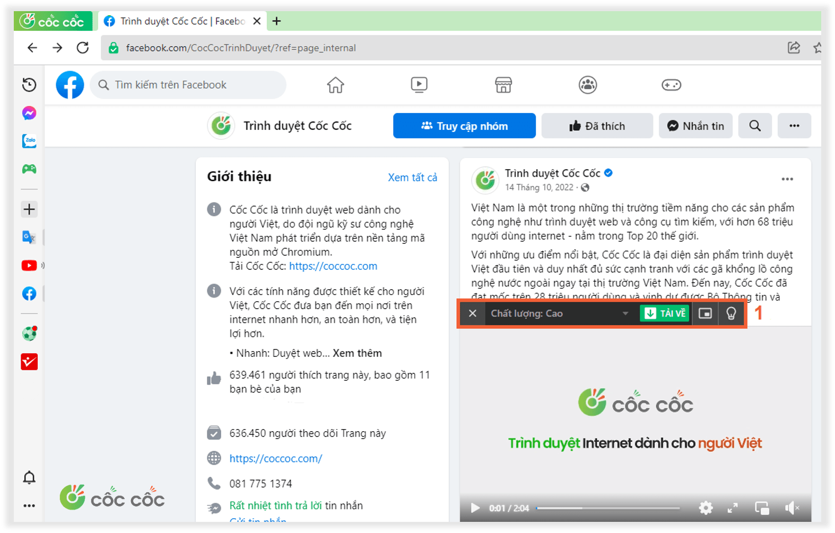The width and height of the screenshot is (835, 533).
Task: Go back to previous page
Action: click(32, 48)
